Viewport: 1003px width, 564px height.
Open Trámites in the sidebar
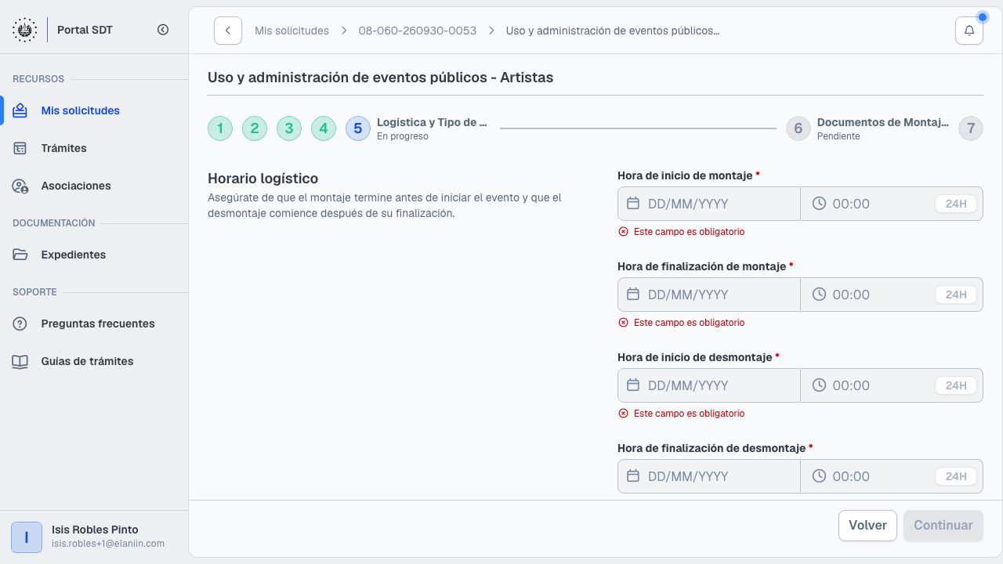pyautogui.click(x=94, y=148)
